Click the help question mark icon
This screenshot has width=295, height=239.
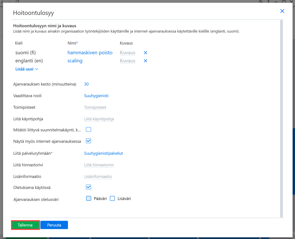click(268, 1)
